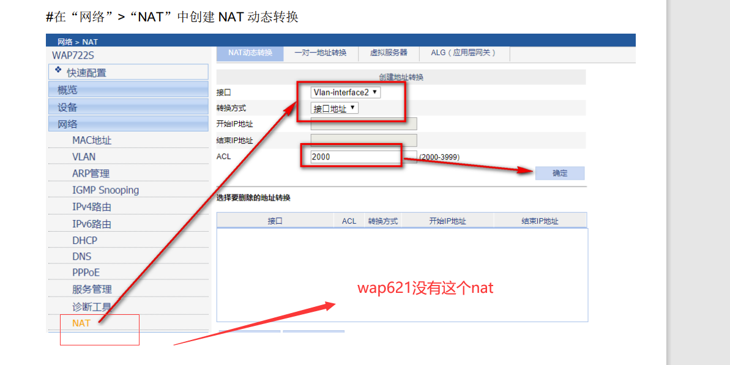Click the 结束IP地址 column header
Screen dimensions: 730x365
[540, 221]
